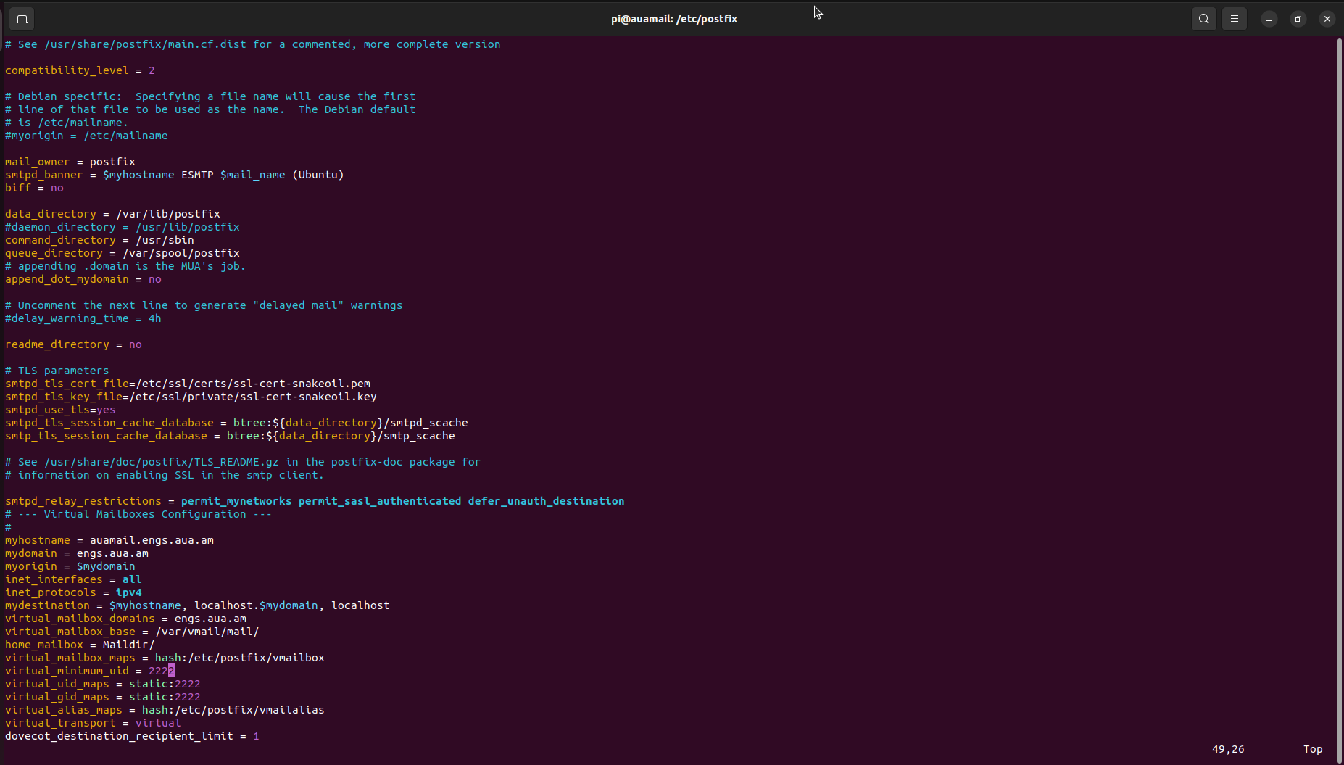Click the home_mailbox parameter name
Screen dimensions: 1344x765
click(43, 645)
